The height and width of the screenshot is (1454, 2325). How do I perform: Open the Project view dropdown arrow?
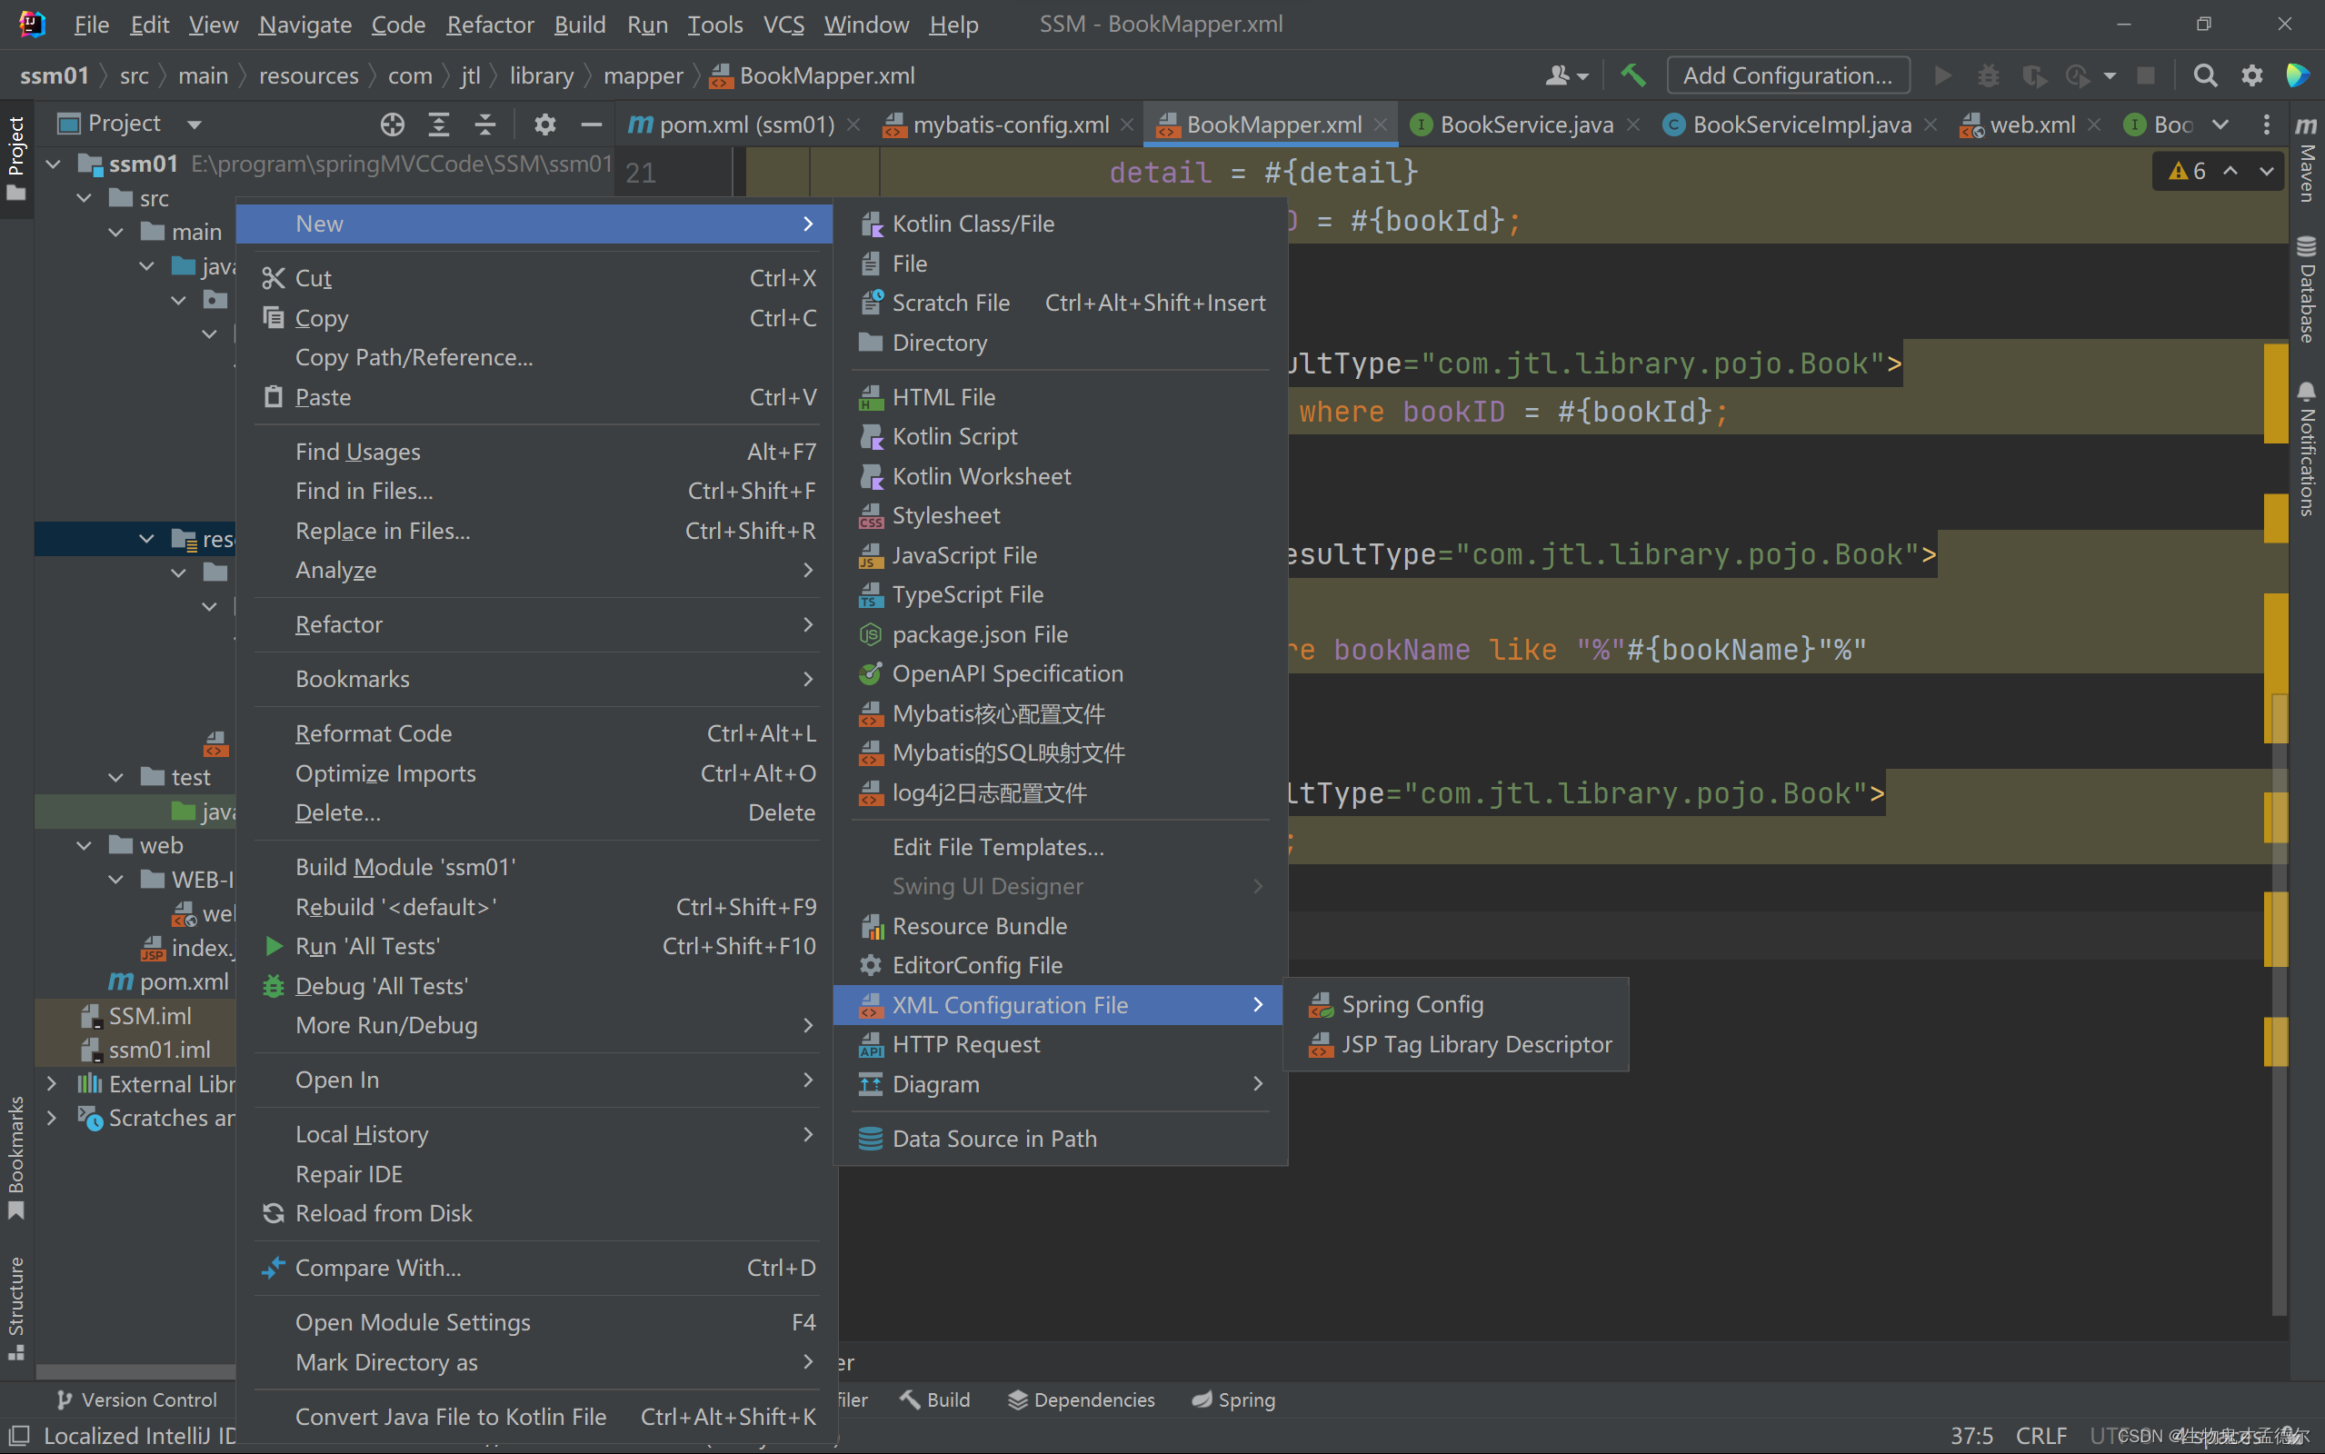195,124
